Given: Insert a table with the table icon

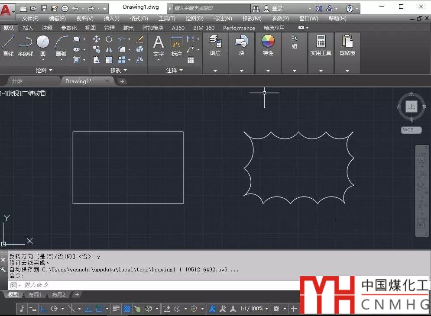Looking at the screenshot, I should (x=191, y=60).
